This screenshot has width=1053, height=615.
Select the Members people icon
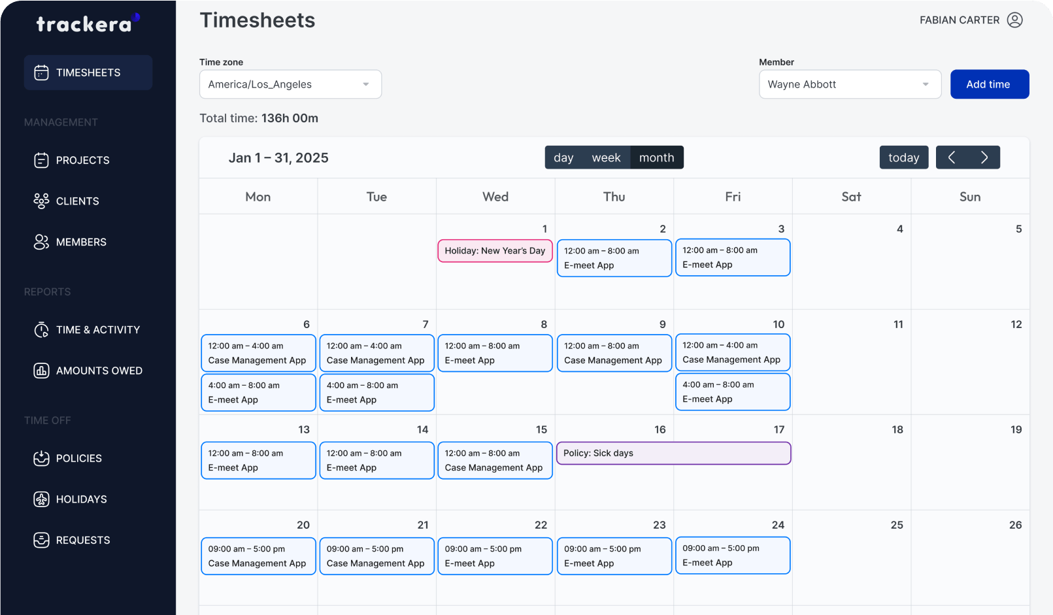(x=41, y=242)
